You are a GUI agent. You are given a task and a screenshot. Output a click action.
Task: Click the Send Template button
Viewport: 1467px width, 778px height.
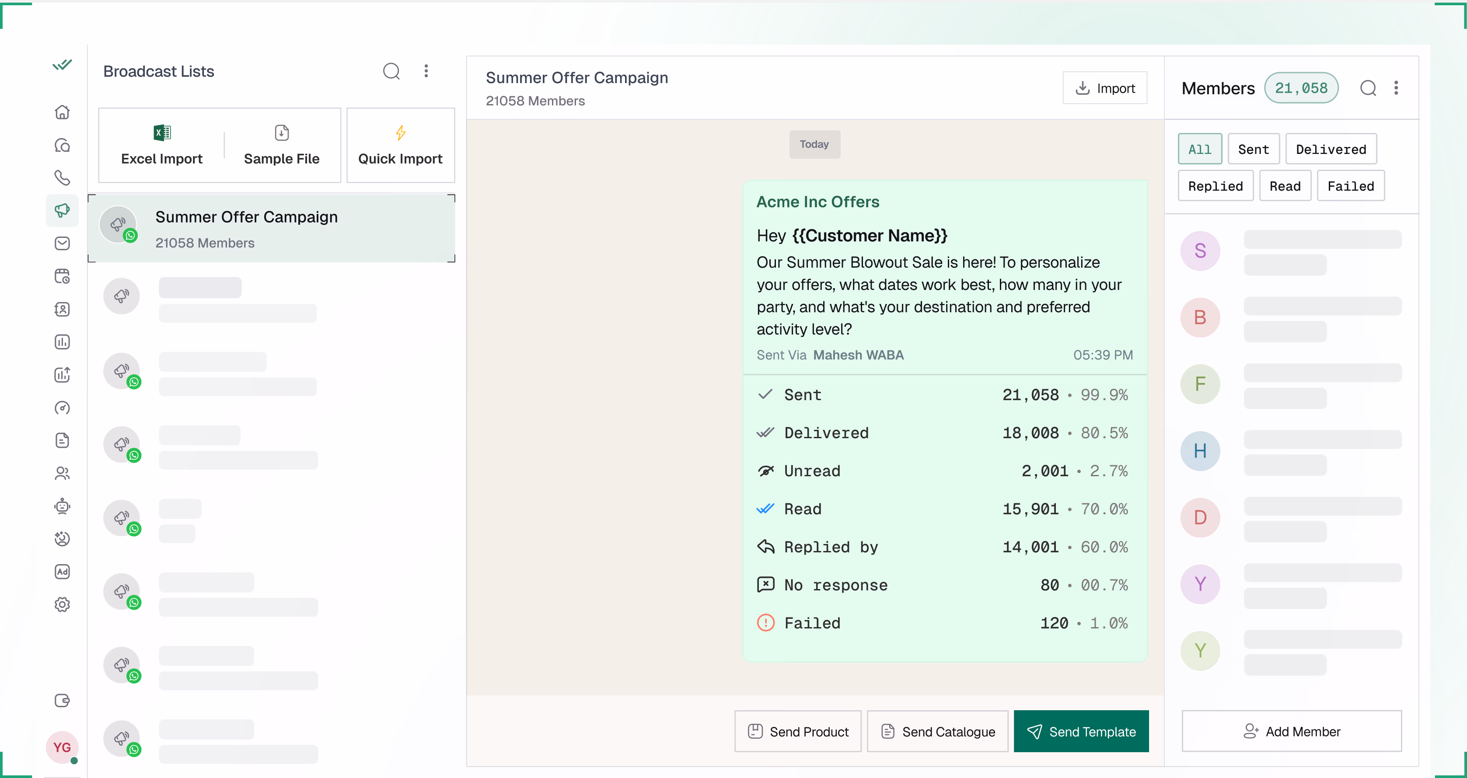tap(1081, 731)
